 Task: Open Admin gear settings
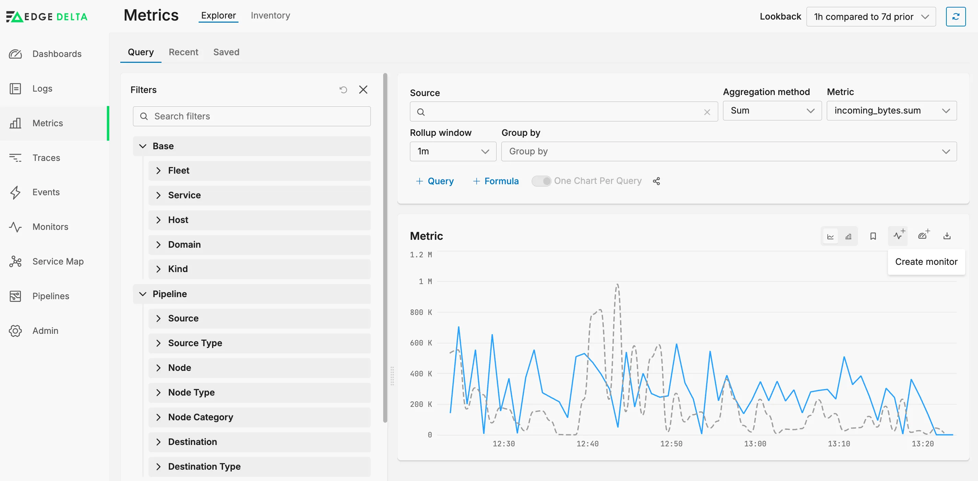15,330
